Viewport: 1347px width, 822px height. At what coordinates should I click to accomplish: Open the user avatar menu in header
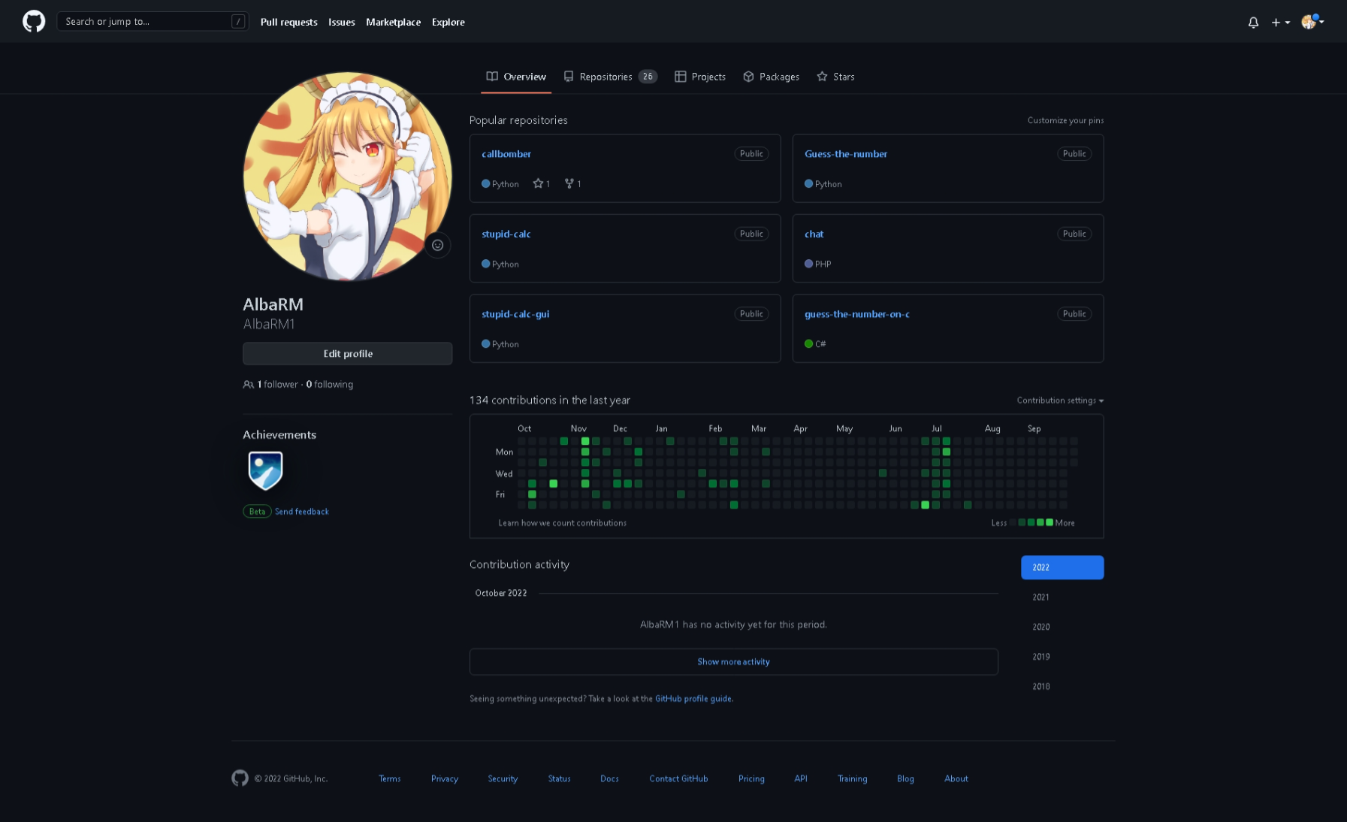tap(1312, 22)
